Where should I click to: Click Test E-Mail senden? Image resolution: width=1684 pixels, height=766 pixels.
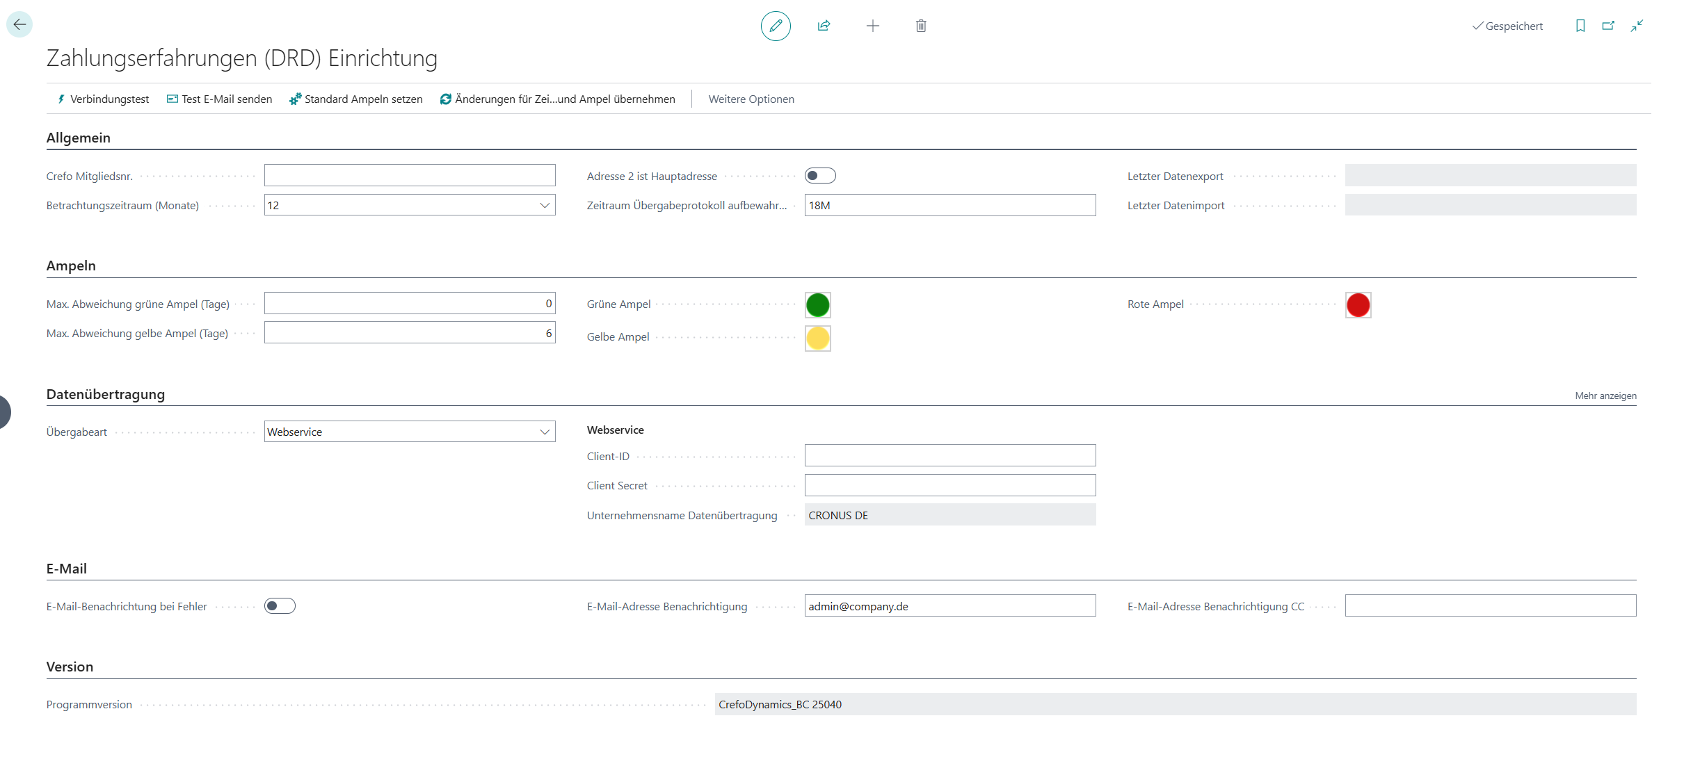pyautogui.click(x=220, y=99)
